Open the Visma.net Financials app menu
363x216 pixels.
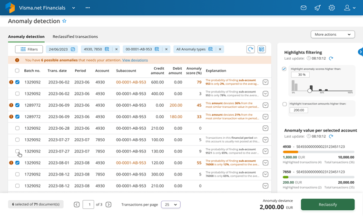coord(74,8)
